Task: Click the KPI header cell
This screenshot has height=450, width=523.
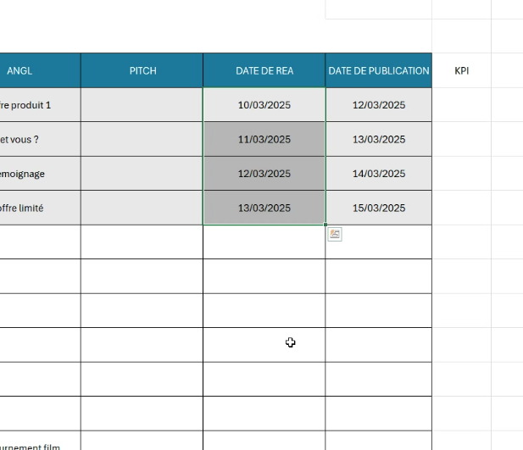Action: tap(462, 71)
